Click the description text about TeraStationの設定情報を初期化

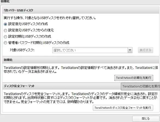(x=81, y=70)
